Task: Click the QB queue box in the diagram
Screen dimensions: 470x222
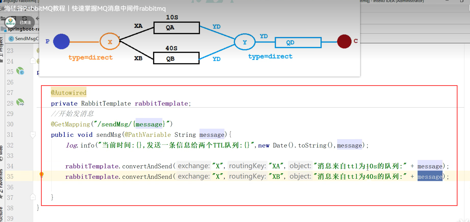Action: 176,58
